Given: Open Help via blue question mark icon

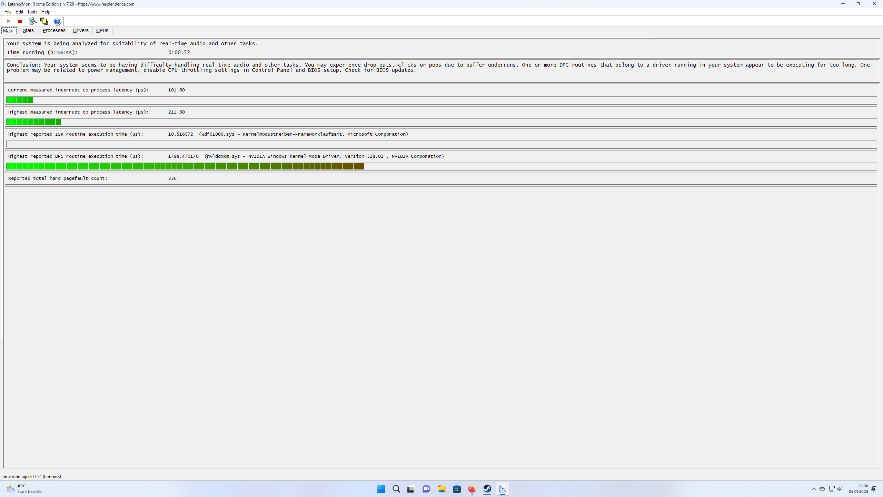Looking at the screenshot, I should (57, 21).
